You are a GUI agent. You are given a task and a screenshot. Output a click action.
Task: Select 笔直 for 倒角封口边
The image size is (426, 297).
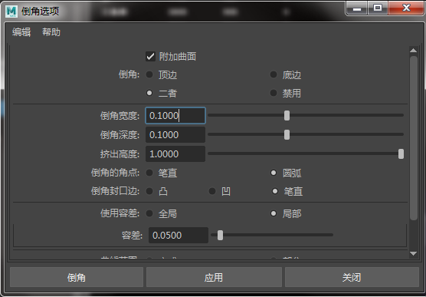coord(275,191)
